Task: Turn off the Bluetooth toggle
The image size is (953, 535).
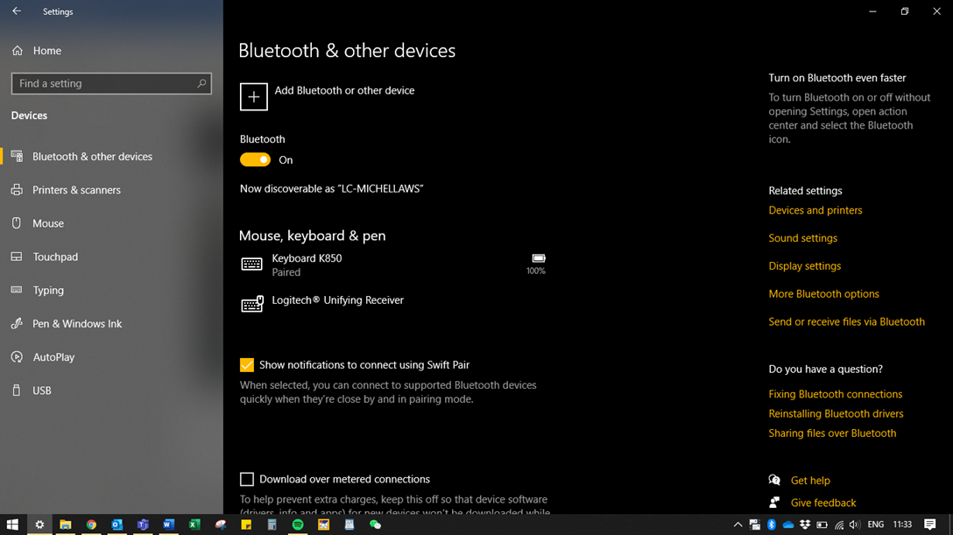Action: [255, 160]
